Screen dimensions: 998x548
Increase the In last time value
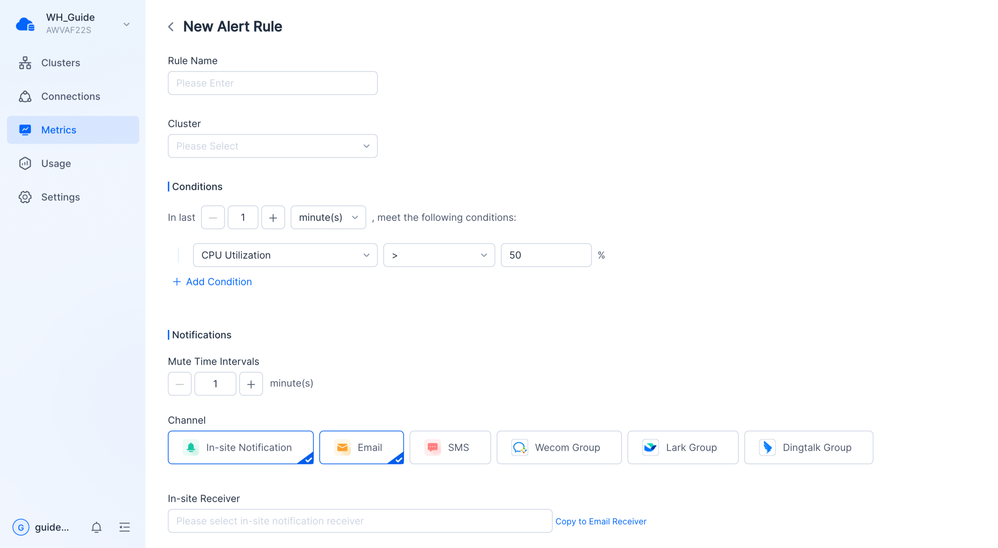coord(273,217)
